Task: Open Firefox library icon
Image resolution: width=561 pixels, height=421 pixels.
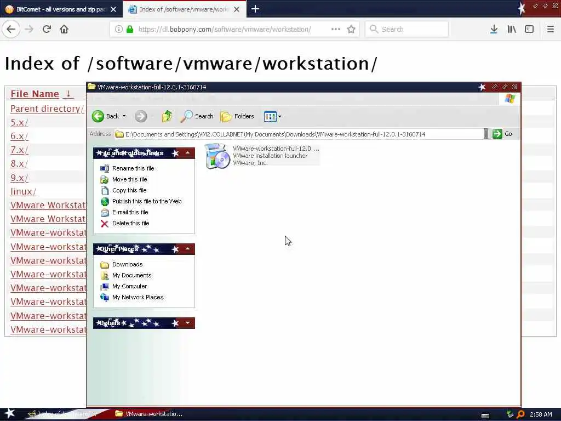Action: pyautogui.click(x=512, y=29)
